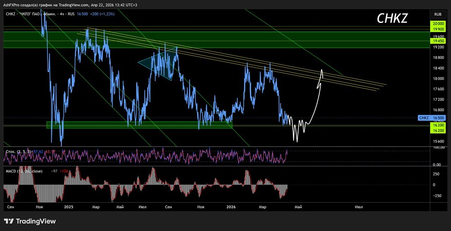Open the Стох. (3, 5, 3) indicator legend
Viewport: 451px width, 231px height.
18,151
